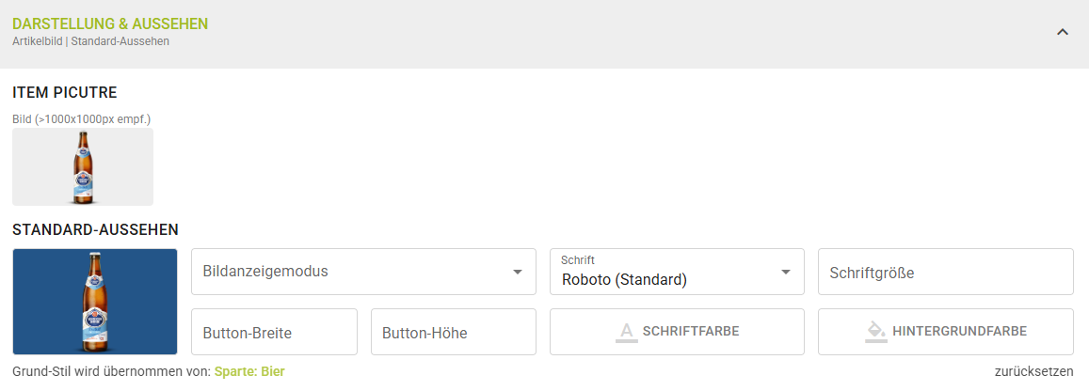Click the DARSTELLUNG & AUSSEHEN header title
The image size is (1089, 391).
110,23
